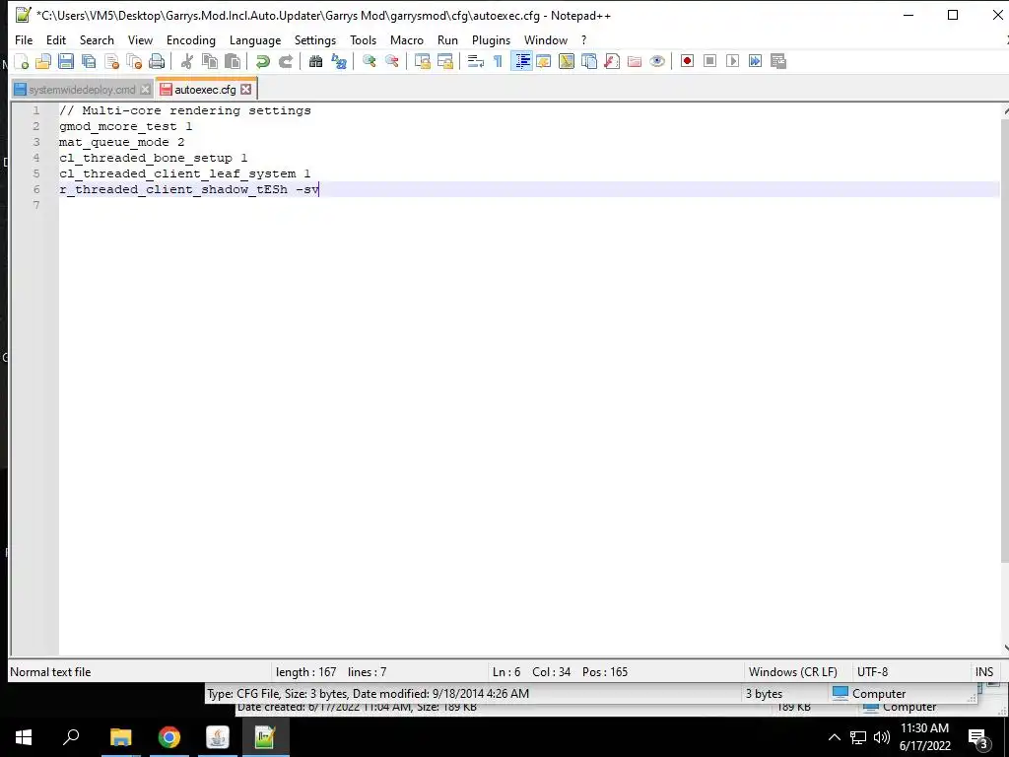Open the View menu
1009x757 pixels.
tap(140, 39)
